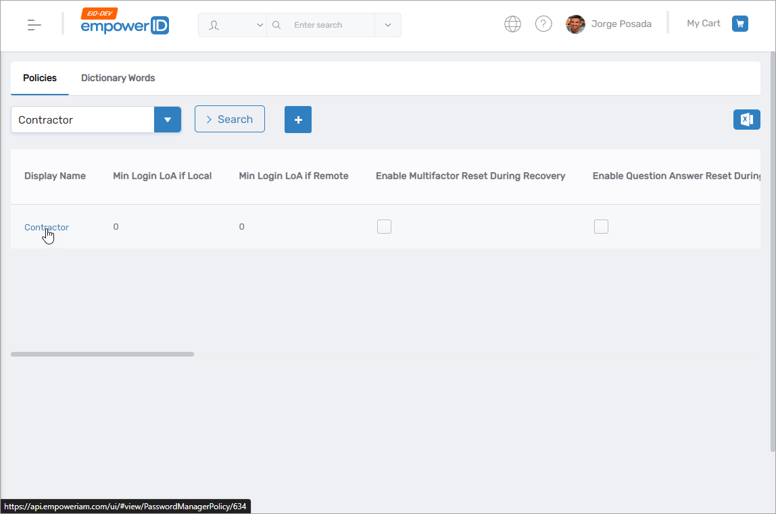The width and height of the screenshot is (776, 514).
Task: Click the help question mark icon
Action: click(543, 23)
